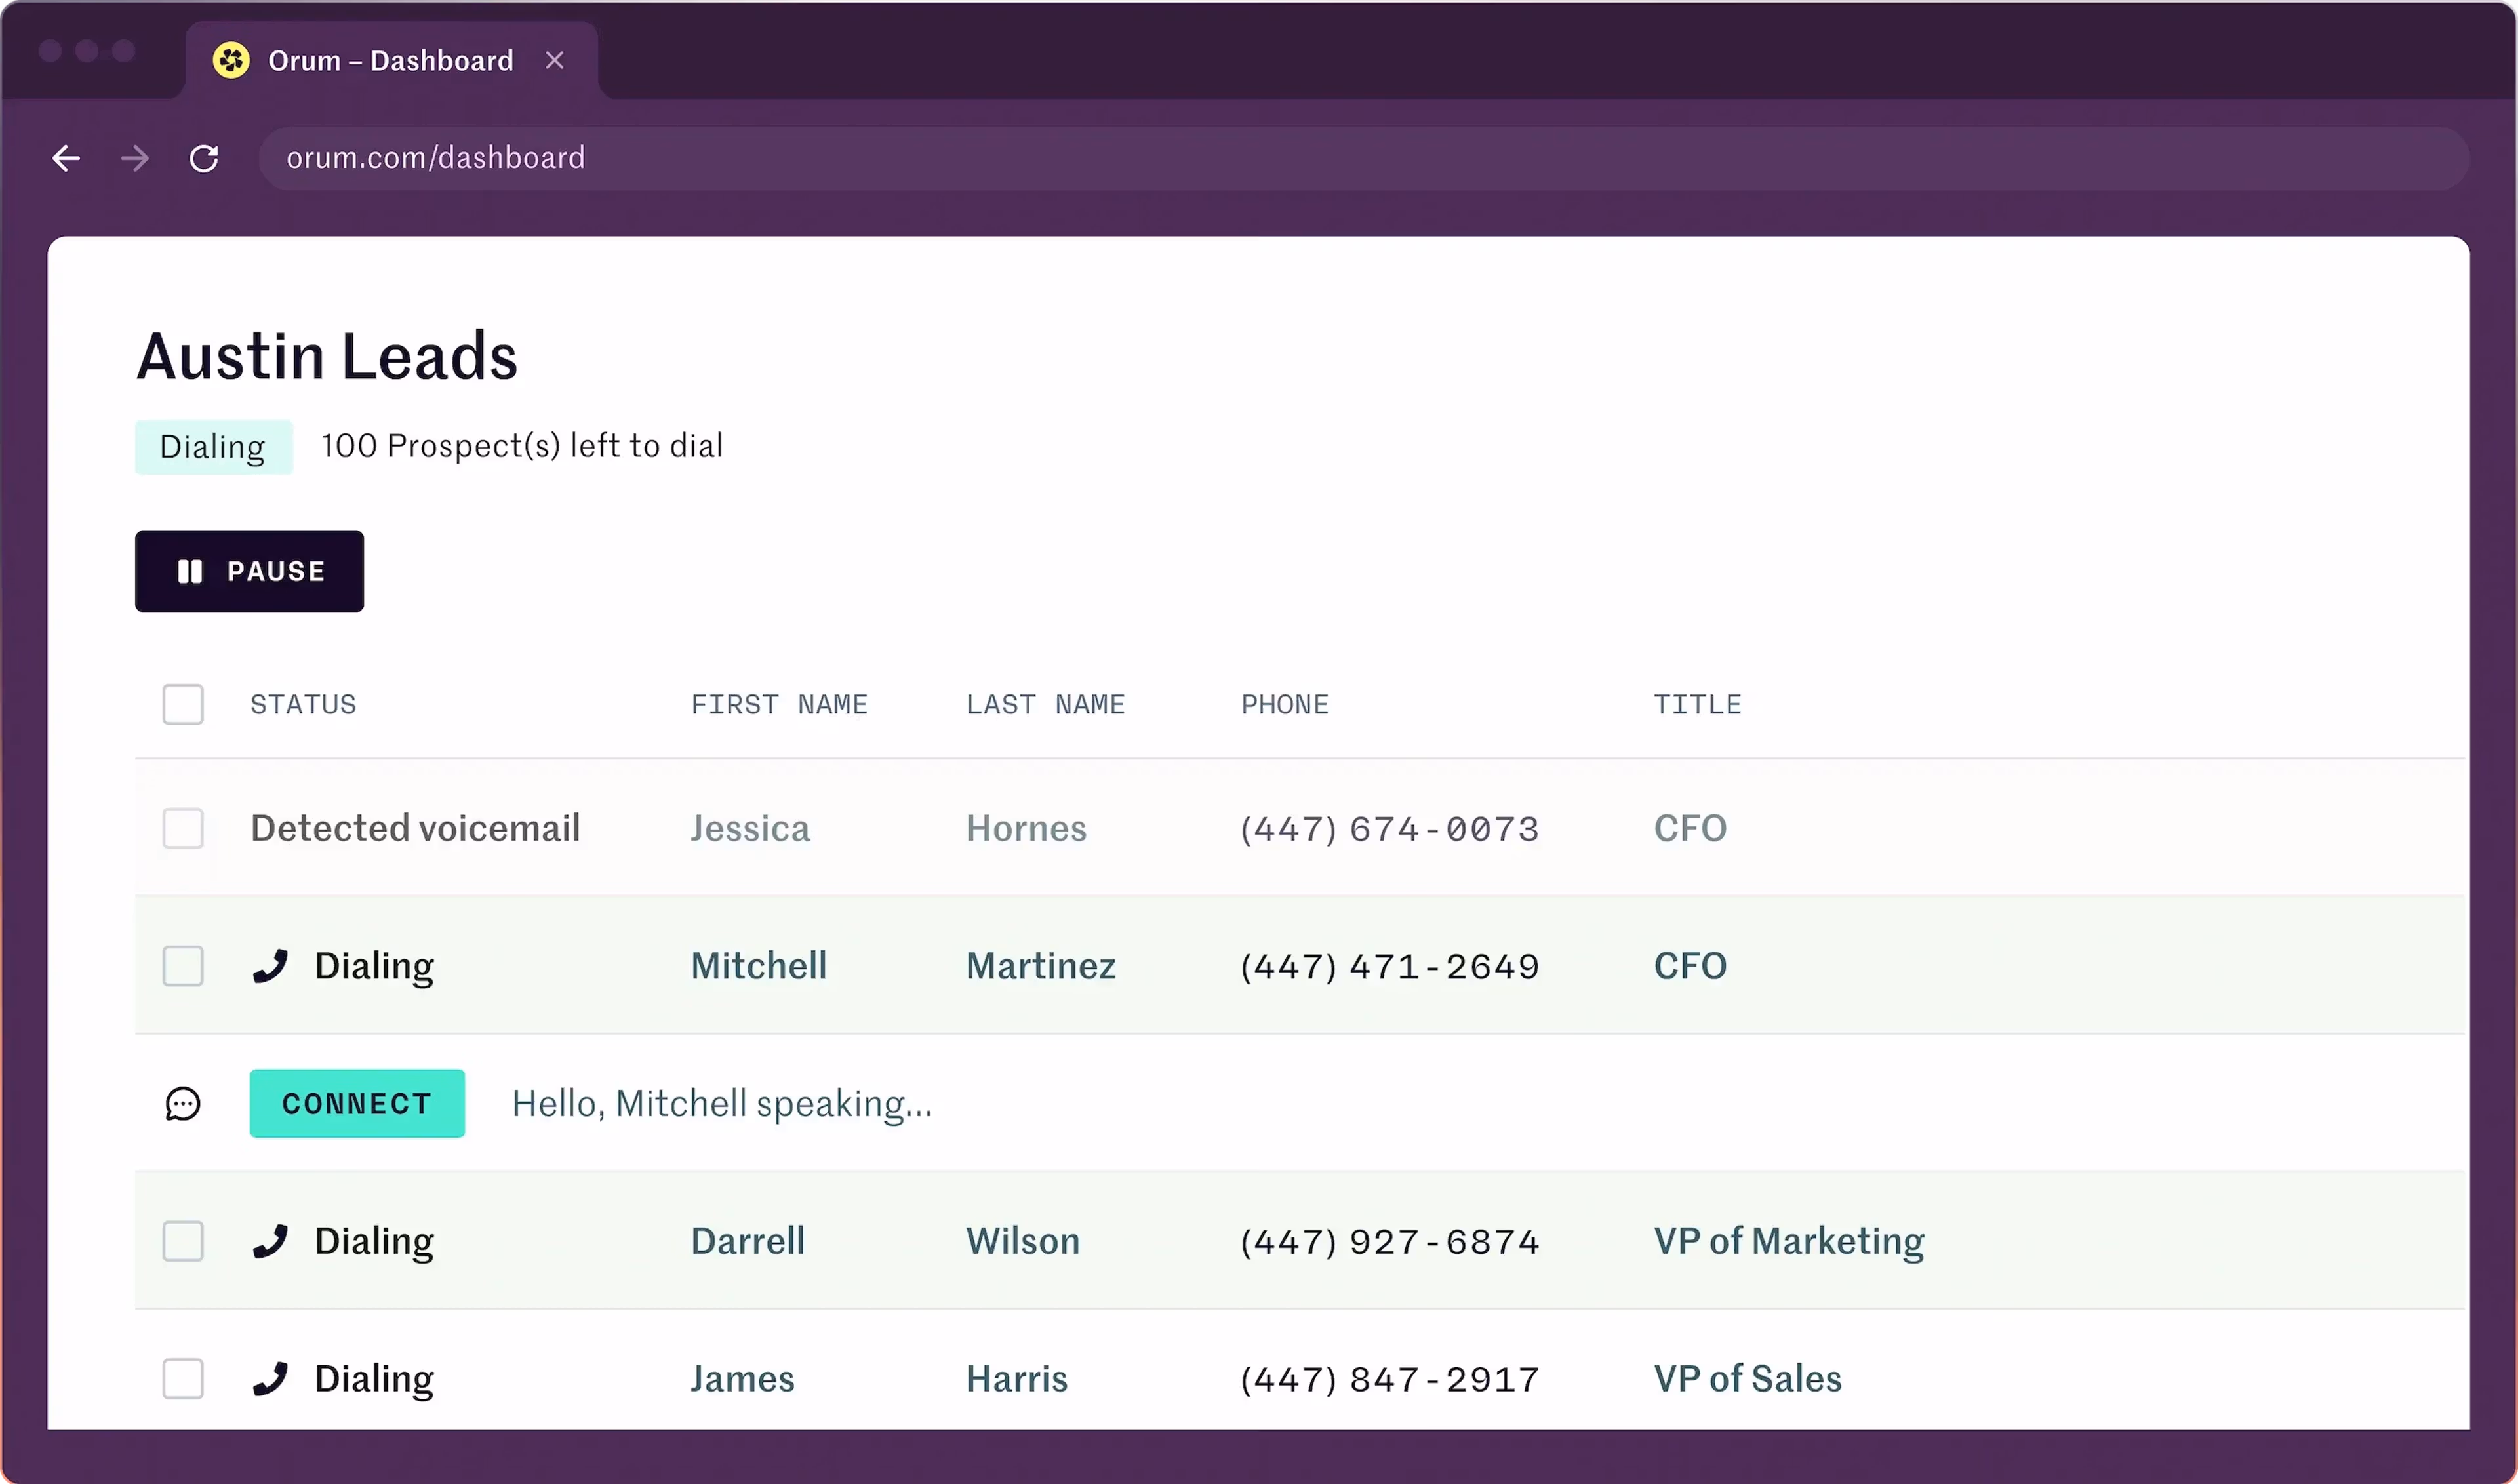2518x1484 pixels.
Task: Connect to Mitchell's live call
Action: [357, 1103]
